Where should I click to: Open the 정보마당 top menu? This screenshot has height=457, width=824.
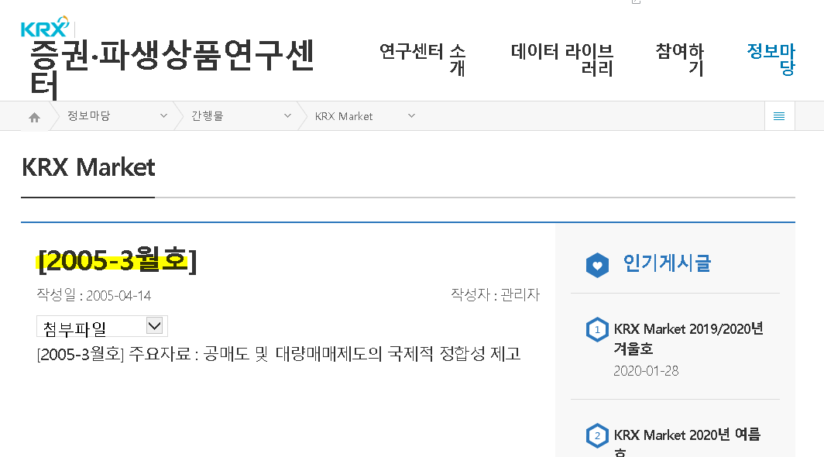coord(771,59)
